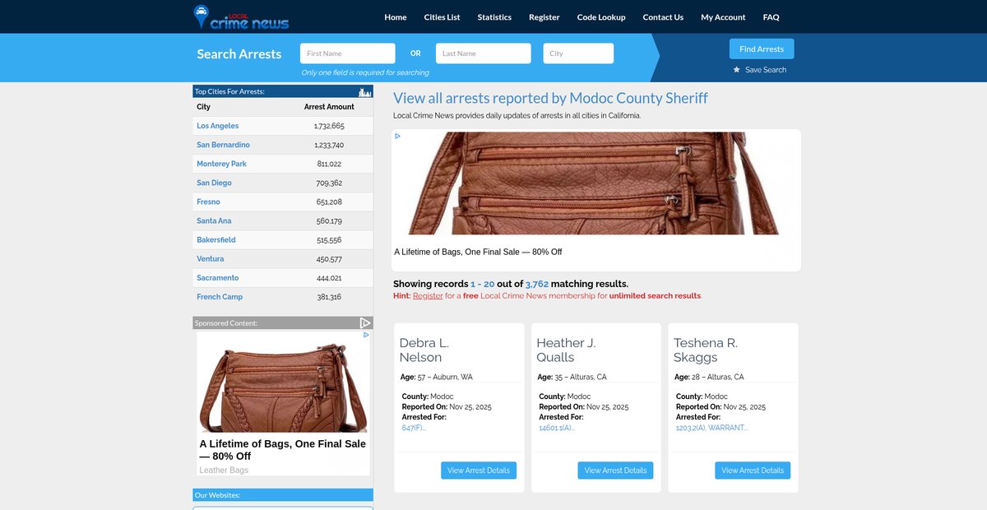The width and height of the screenshot is (987, 510).
Task: Go to the Statistics page
Action: (494, 17)
